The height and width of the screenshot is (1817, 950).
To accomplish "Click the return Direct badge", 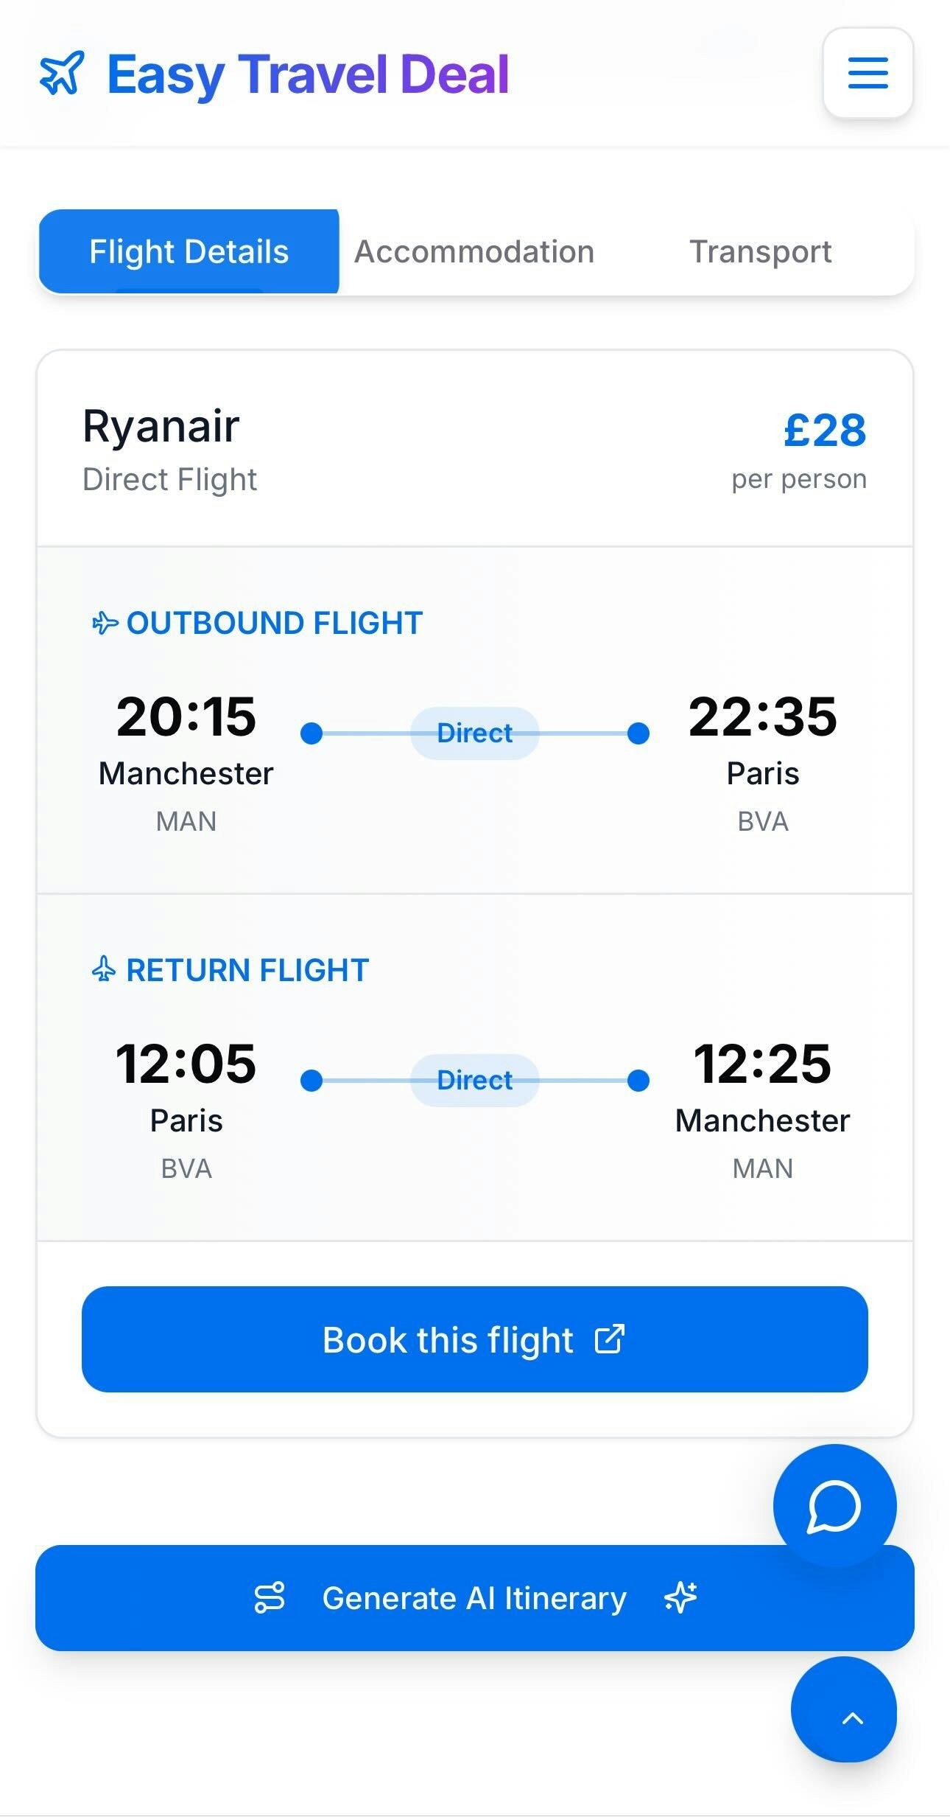I will tap(475, 1081).
